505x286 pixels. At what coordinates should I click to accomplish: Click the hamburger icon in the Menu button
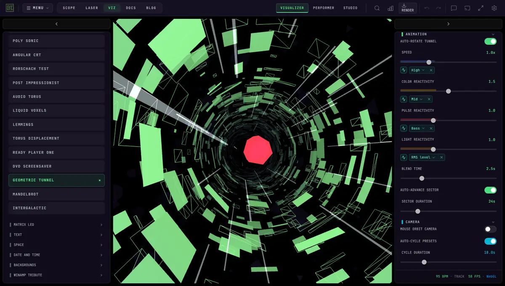pos(29,8)
